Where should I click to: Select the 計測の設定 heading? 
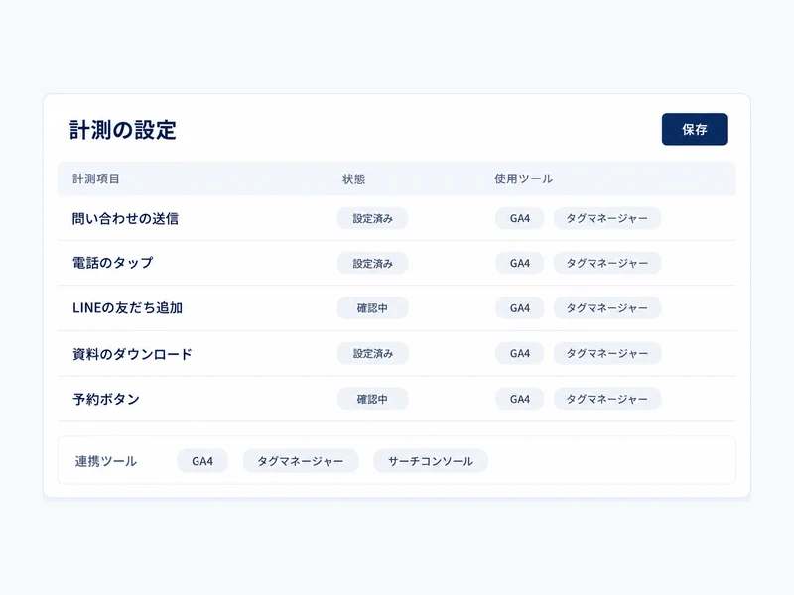tap(122, 130)
